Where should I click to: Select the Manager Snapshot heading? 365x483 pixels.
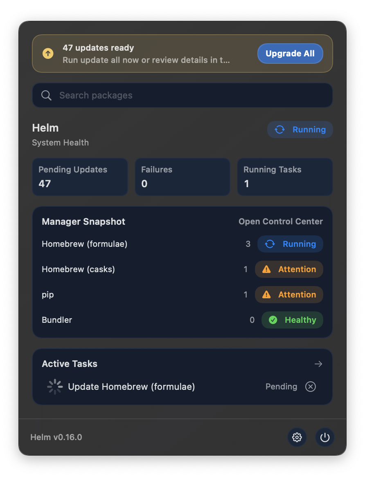point(83,221)
